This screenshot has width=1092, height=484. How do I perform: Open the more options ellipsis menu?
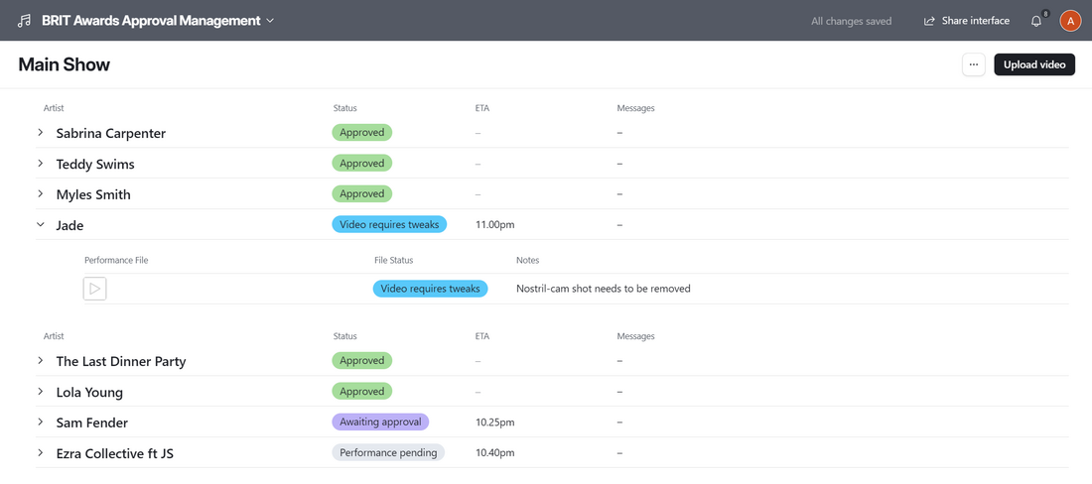point(973,64)
